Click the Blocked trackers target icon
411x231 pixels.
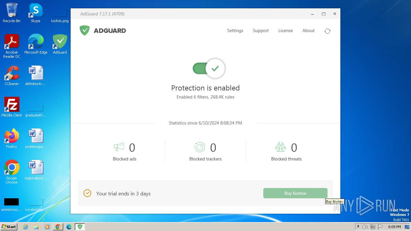[200, 147]
